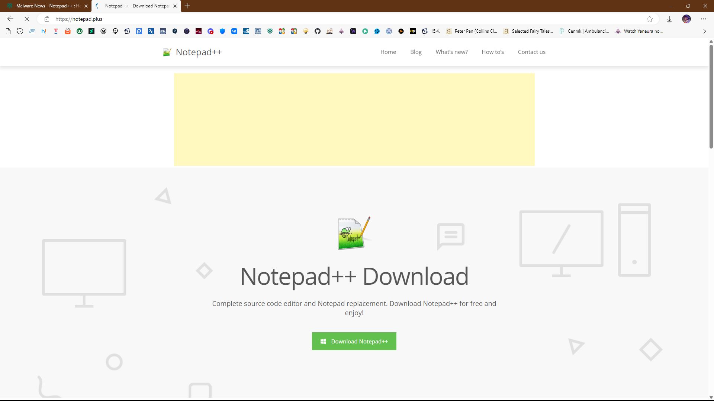Screen dimensions: 714x401
Task: Add this page to favorites with star
Action: tap(650, 19)
